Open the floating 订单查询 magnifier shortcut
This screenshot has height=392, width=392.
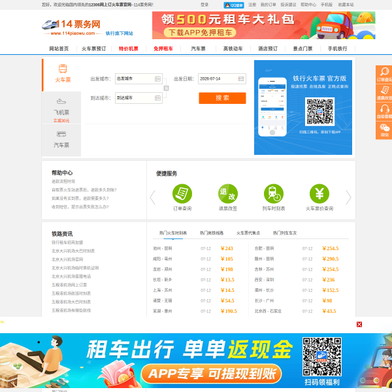384,74
